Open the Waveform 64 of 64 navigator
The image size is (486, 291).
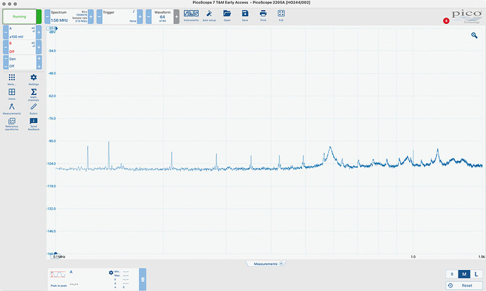pos(163,17)
